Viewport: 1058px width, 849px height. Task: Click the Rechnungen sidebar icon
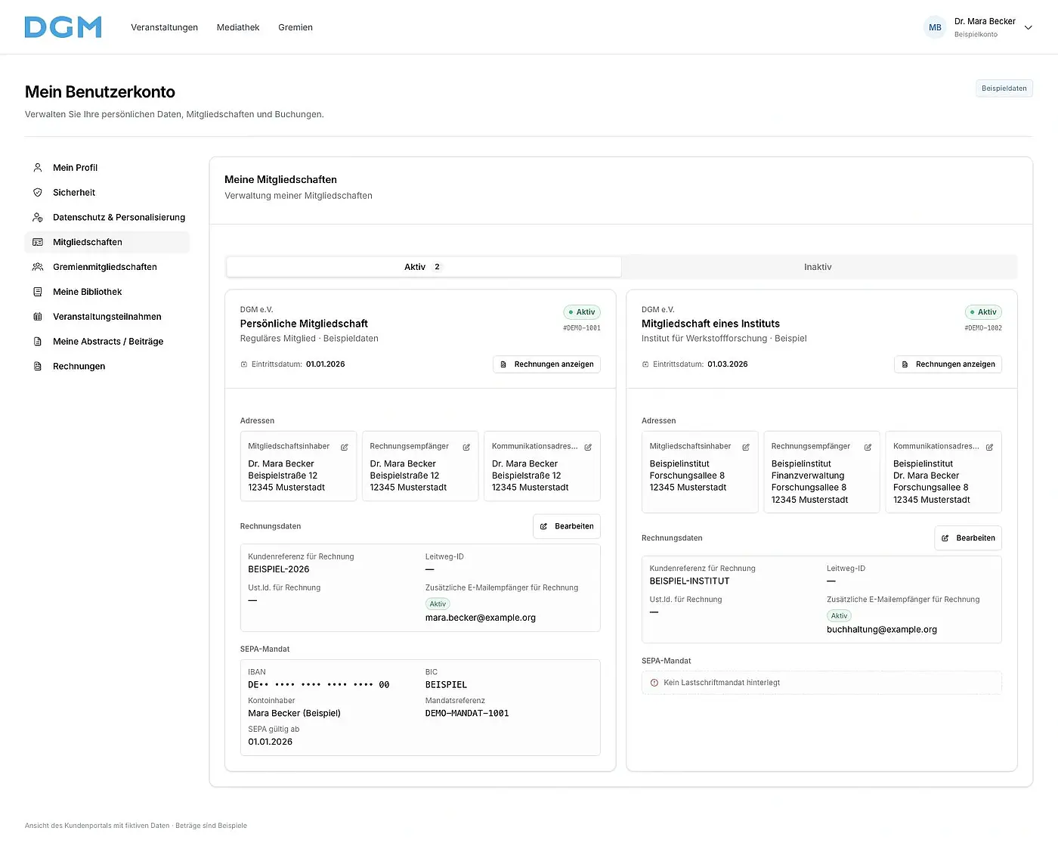click(x=38, y=367)
